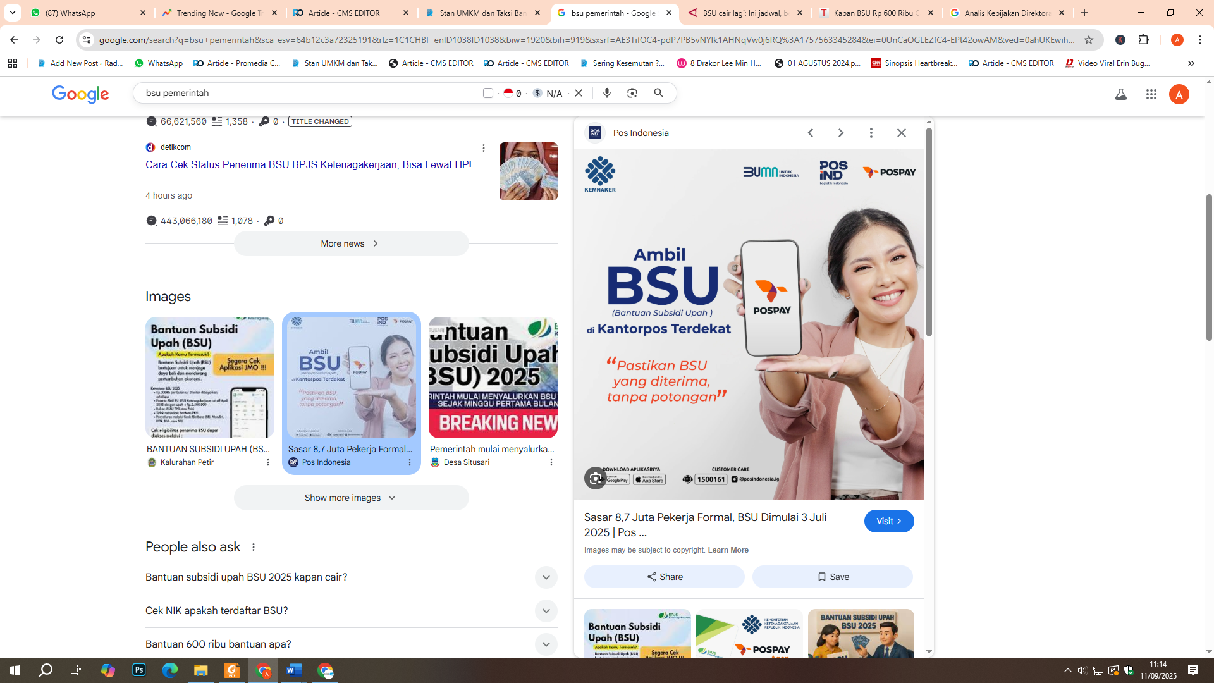Clear the search box with the X
Viewport: 1214px width, 683px height.
(579, 93)
